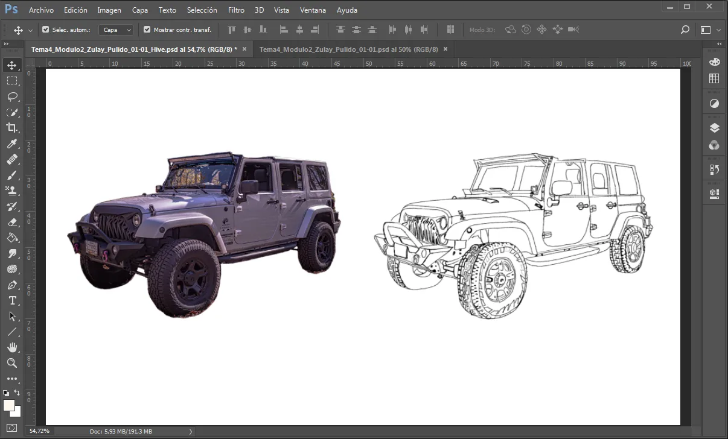728x439 pixels.
Task: Toggle Mostrar contr. transf. checkbox
Action: pyautogui.click(x=147, y=30)
